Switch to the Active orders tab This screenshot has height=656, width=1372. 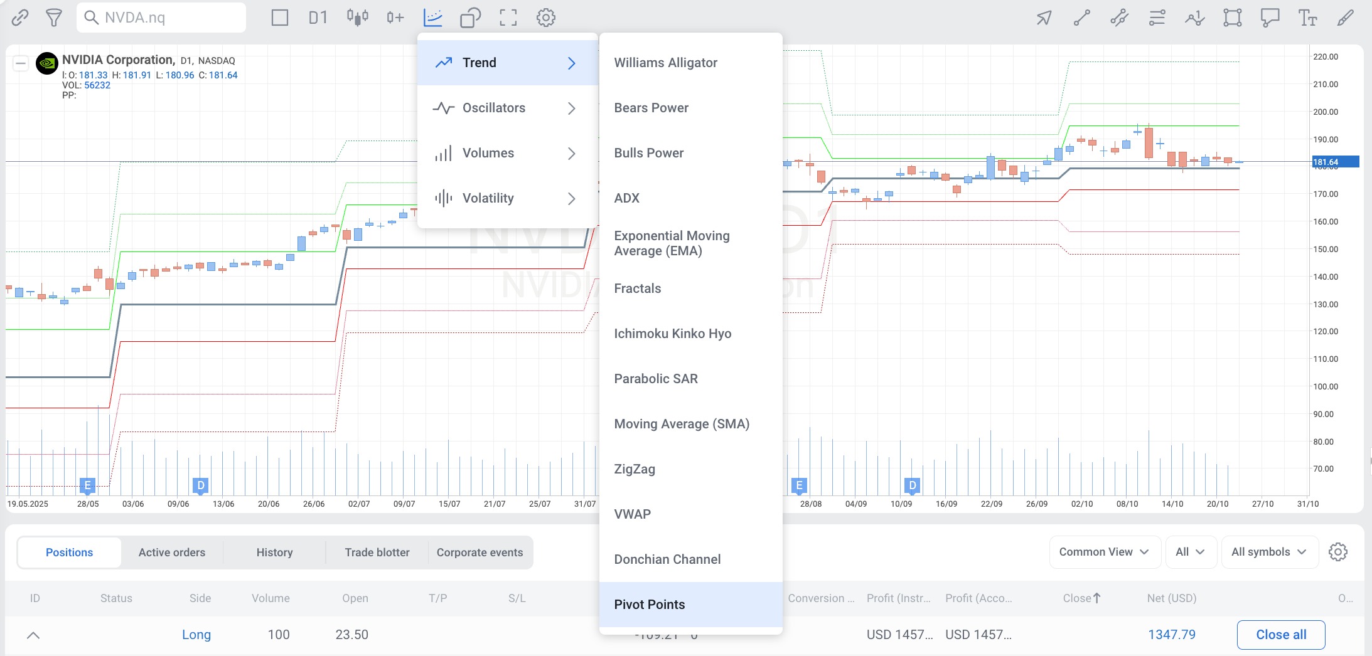(172, 553)
